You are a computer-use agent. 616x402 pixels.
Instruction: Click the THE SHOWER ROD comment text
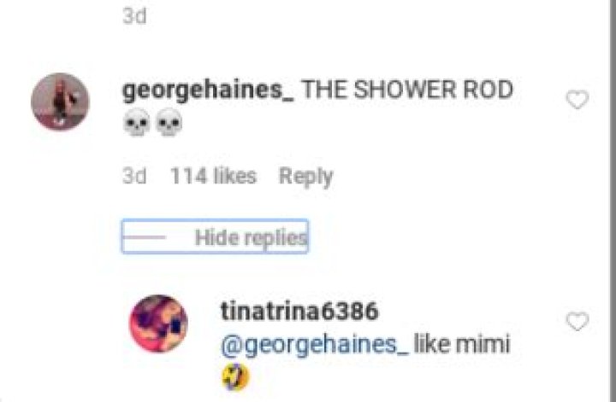[x=407, y=90]
